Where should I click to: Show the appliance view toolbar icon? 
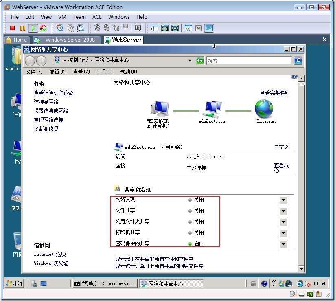pos(199,28)
